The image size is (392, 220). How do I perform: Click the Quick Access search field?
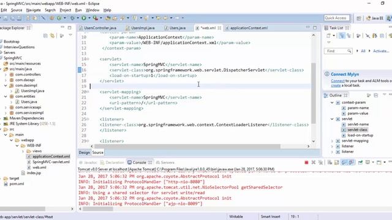coord(336,18)
